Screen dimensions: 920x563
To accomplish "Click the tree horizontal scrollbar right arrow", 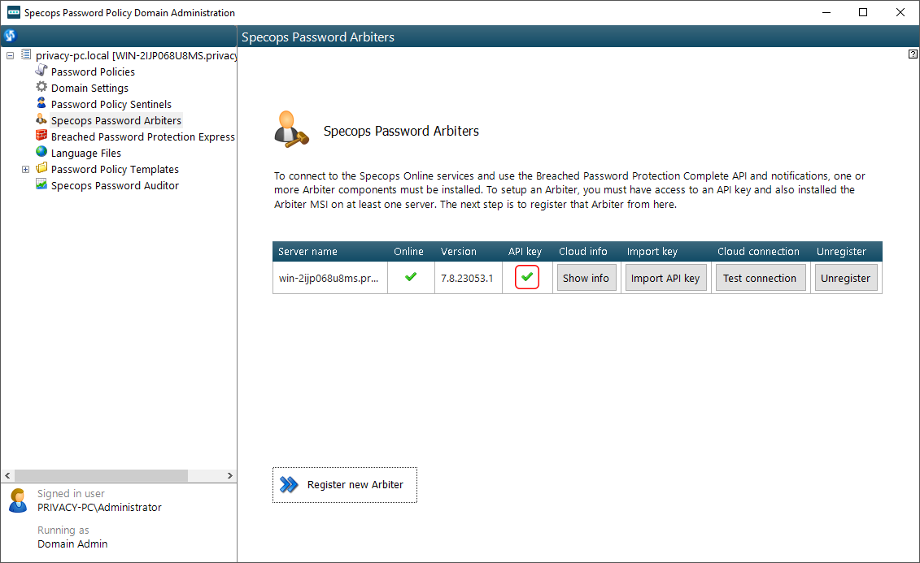I will click(x=230, y=476).
